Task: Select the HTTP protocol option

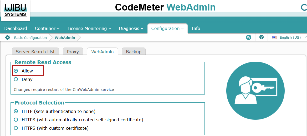Action: click(16, 111)
